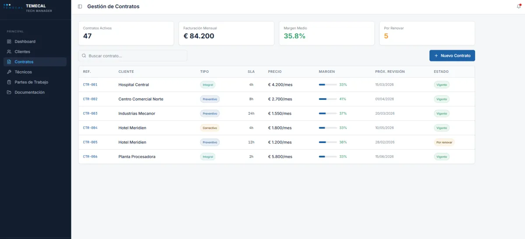This screenshot has width=525, height=239.
Task: Click the Clientes people icon
Action: click(x=9, y=51)
